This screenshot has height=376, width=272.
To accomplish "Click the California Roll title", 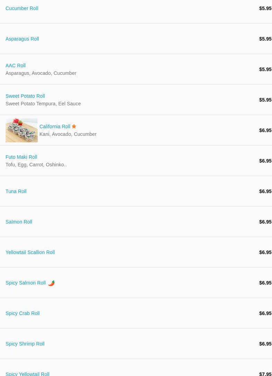I will click(x=55, y=126).
